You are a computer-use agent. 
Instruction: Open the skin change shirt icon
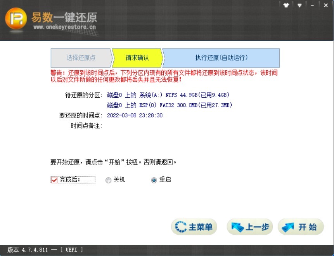[x=286, y=5]
